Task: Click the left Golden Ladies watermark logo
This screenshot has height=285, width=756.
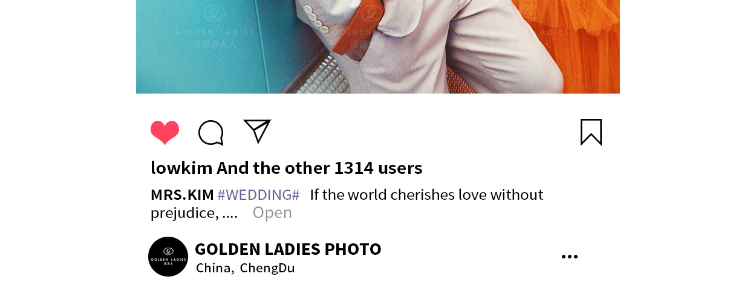Action: (214, 28)
